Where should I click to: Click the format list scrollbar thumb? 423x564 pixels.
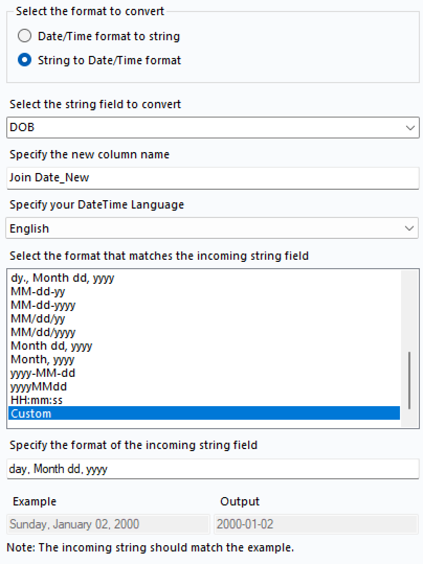pyautogui.click(x=409, y=380)
